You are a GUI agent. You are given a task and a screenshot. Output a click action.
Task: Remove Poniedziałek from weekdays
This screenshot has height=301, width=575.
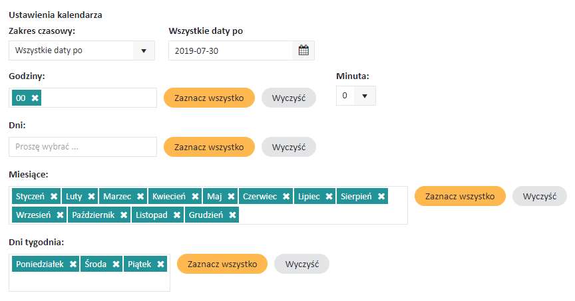point(73,264)
